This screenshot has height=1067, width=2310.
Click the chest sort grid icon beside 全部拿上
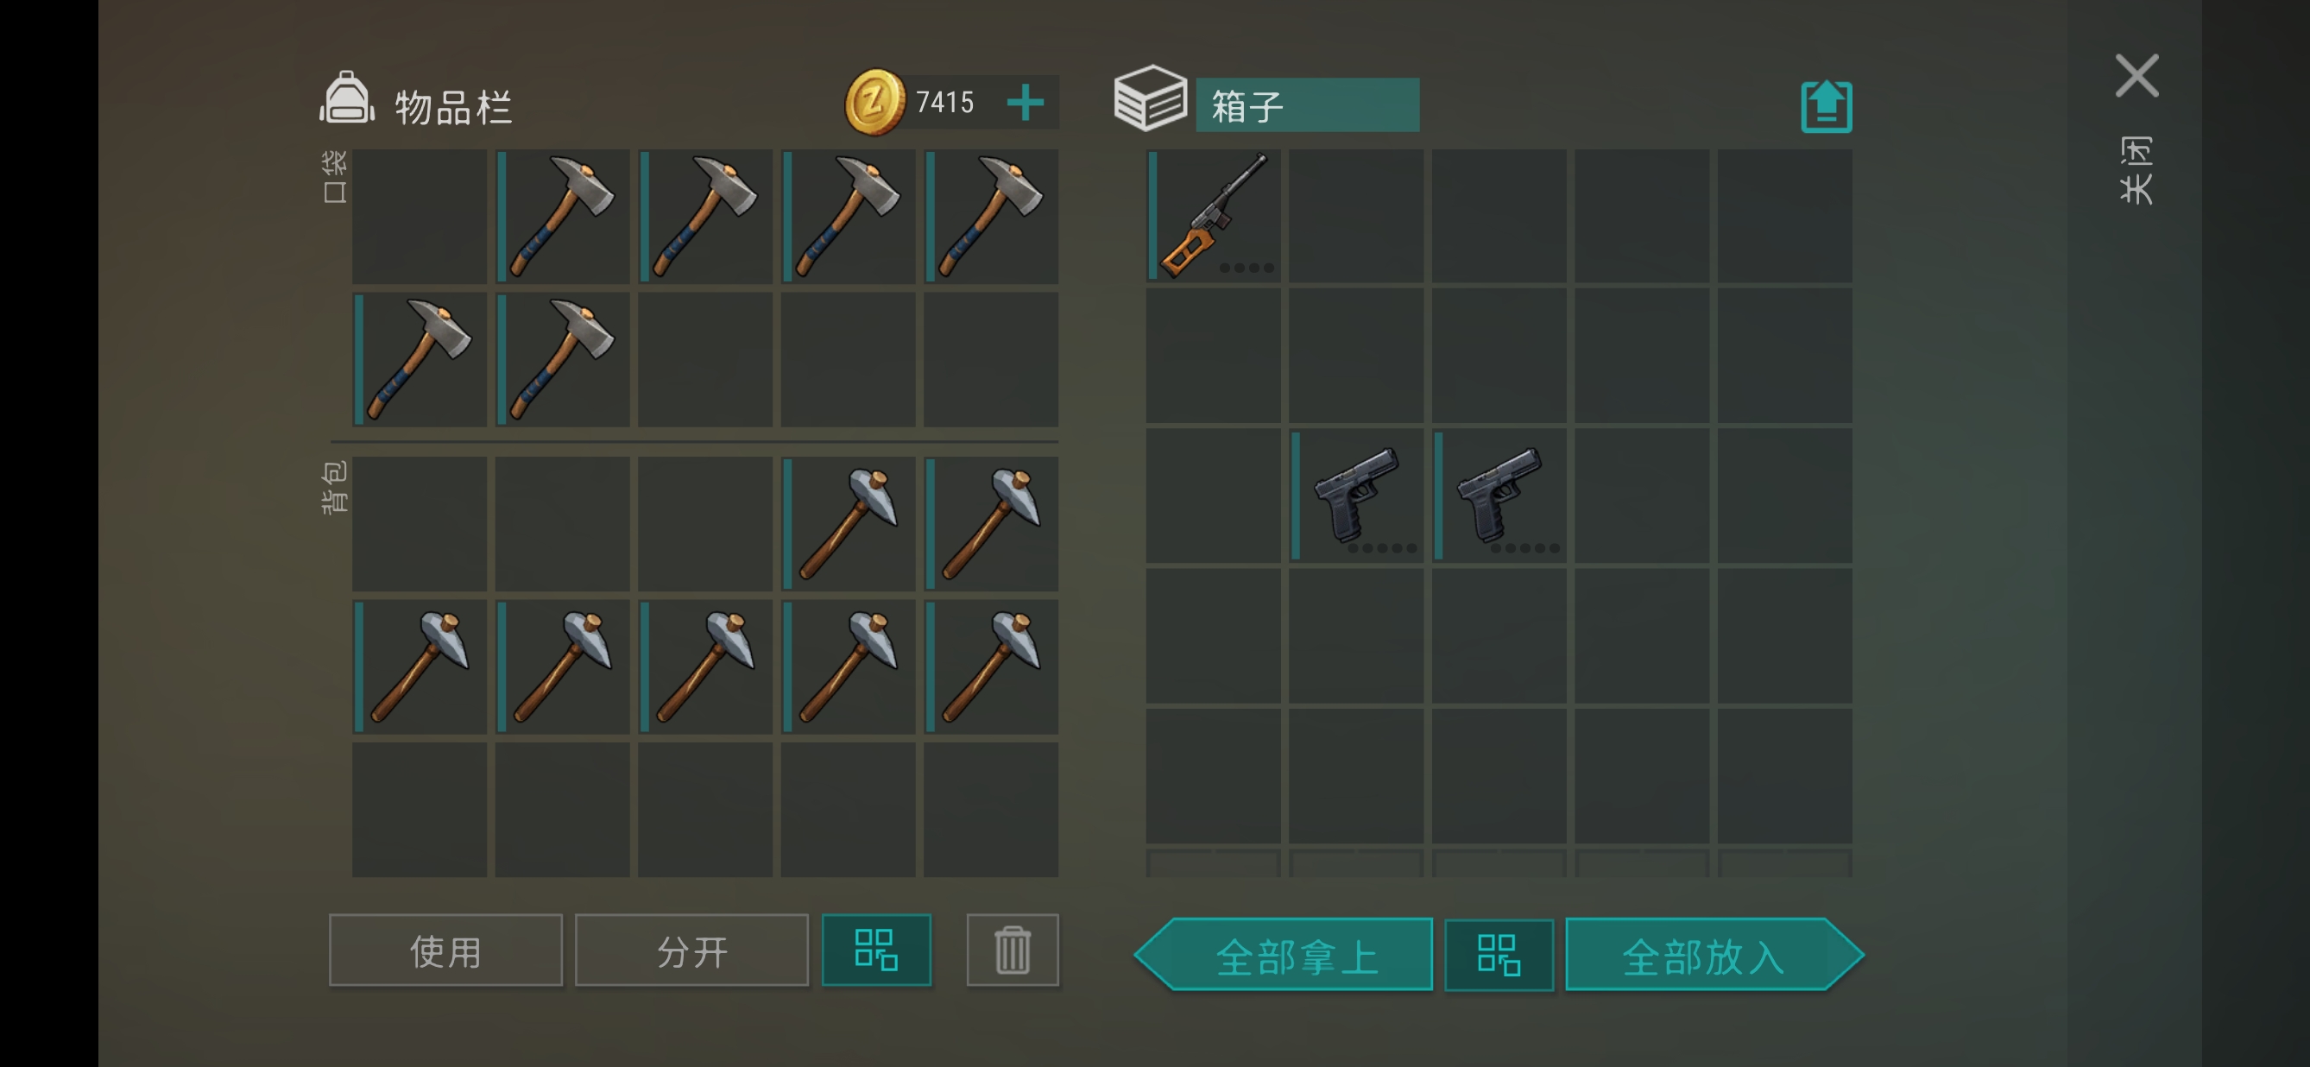1499,954
